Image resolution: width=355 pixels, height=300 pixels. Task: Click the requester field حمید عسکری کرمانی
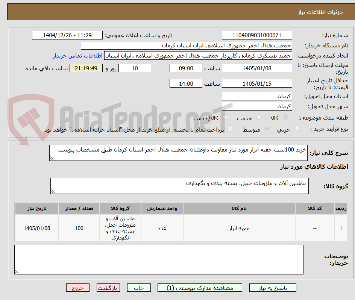[x=198, y=56]
